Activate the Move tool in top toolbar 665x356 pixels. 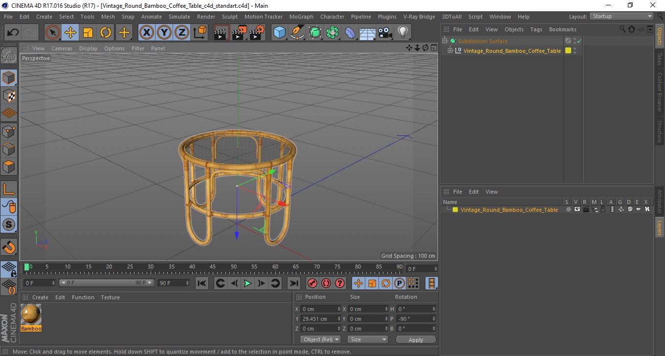click(x=70, y=33)
